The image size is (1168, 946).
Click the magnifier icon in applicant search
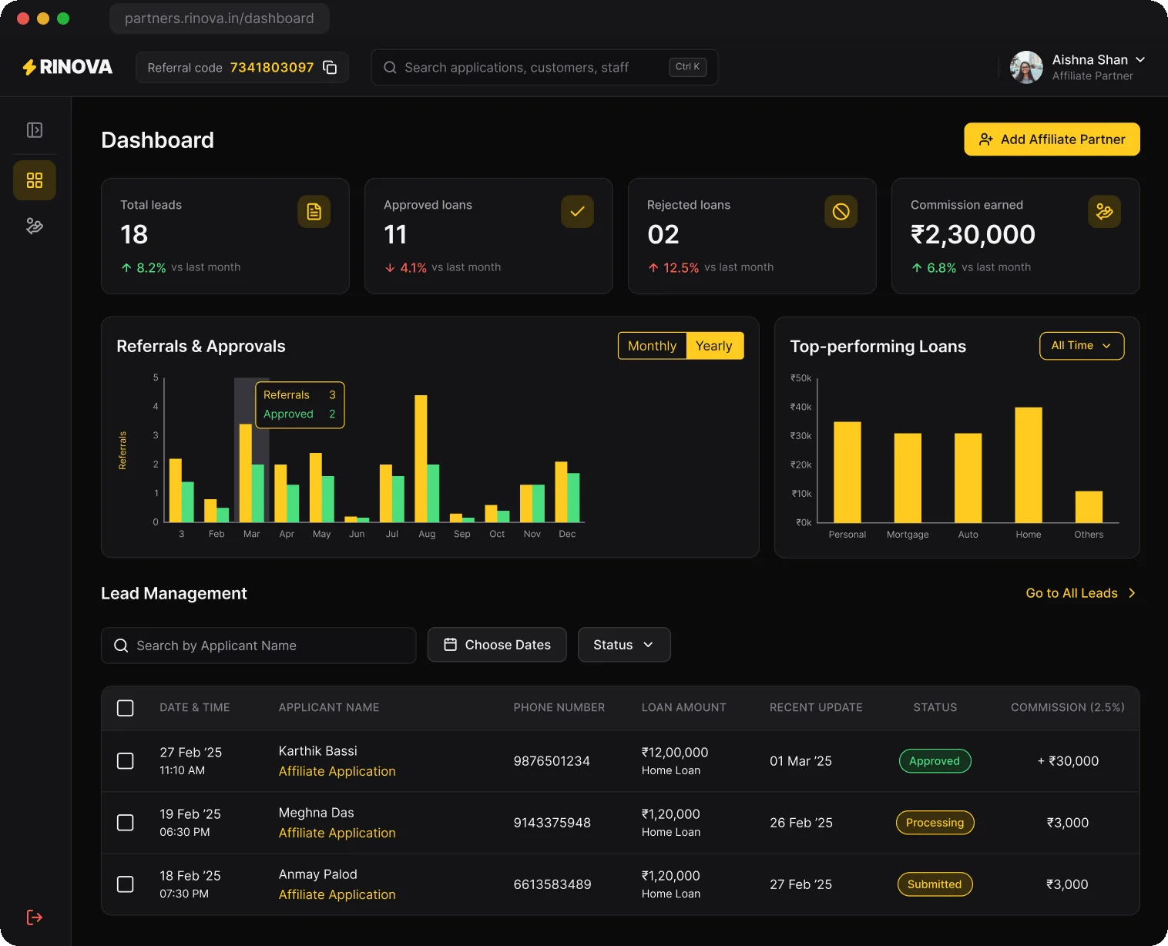point(121,646)
